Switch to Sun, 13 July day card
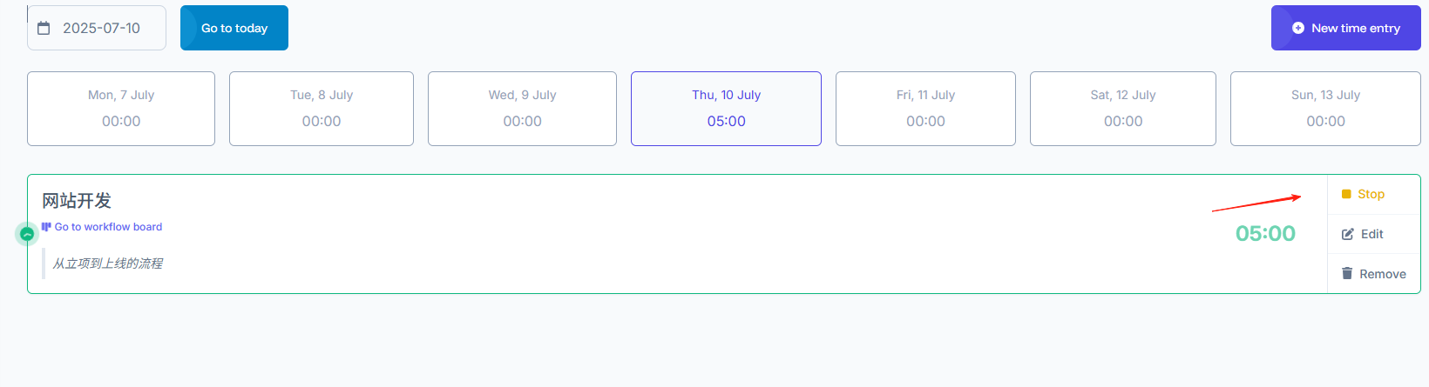Image resolution: width=1429 pixels, height=387 pixels. [x=1325, y=109]
